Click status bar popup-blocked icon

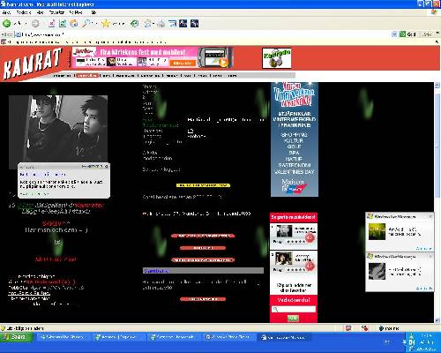[x=348, y=328]
